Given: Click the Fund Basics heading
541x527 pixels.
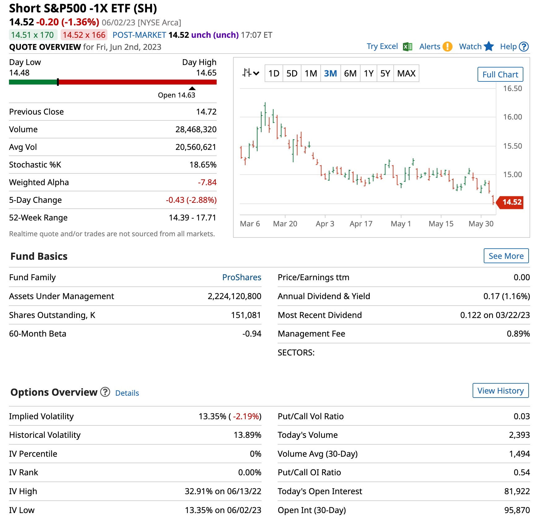Looking at the screenshot, I should point(39,256).
